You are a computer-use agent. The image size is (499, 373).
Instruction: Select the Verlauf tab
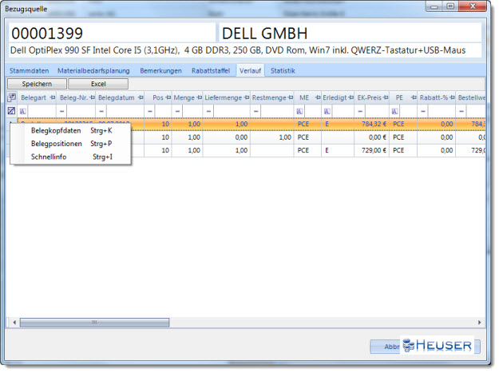[x=250, y=70]
